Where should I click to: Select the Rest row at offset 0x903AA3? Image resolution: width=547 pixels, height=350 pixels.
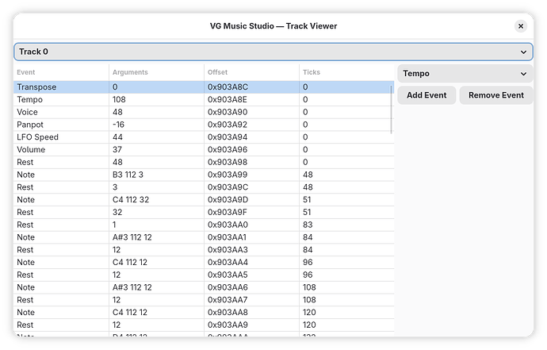point(204,250)
